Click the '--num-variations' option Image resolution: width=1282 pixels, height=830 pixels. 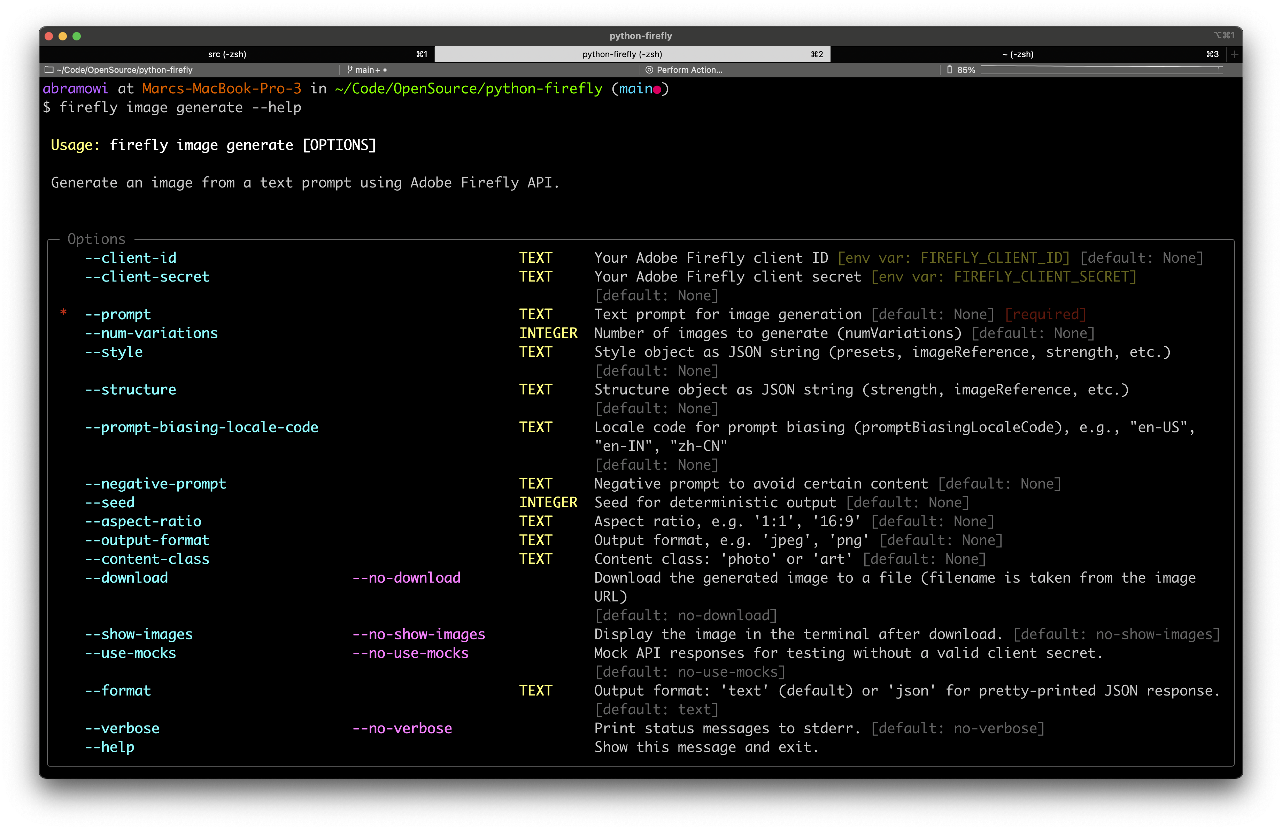pos(151,333)
